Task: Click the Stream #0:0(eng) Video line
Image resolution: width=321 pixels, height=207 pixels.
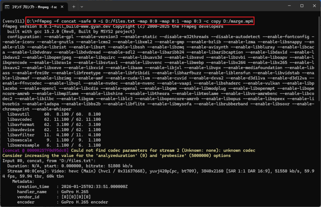Action: pyautogui.click(x=157, y=171)
